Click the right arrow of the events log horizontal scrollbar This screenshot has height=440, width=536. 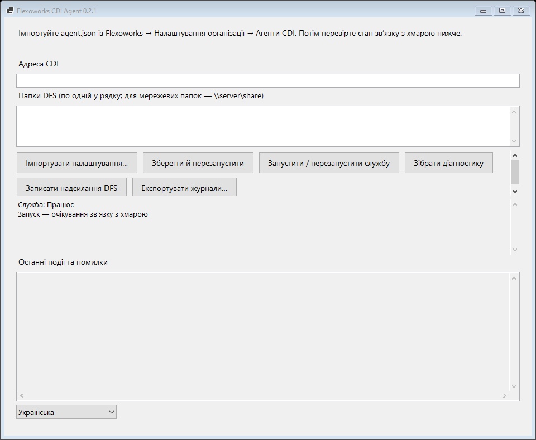tap(505, 395)
